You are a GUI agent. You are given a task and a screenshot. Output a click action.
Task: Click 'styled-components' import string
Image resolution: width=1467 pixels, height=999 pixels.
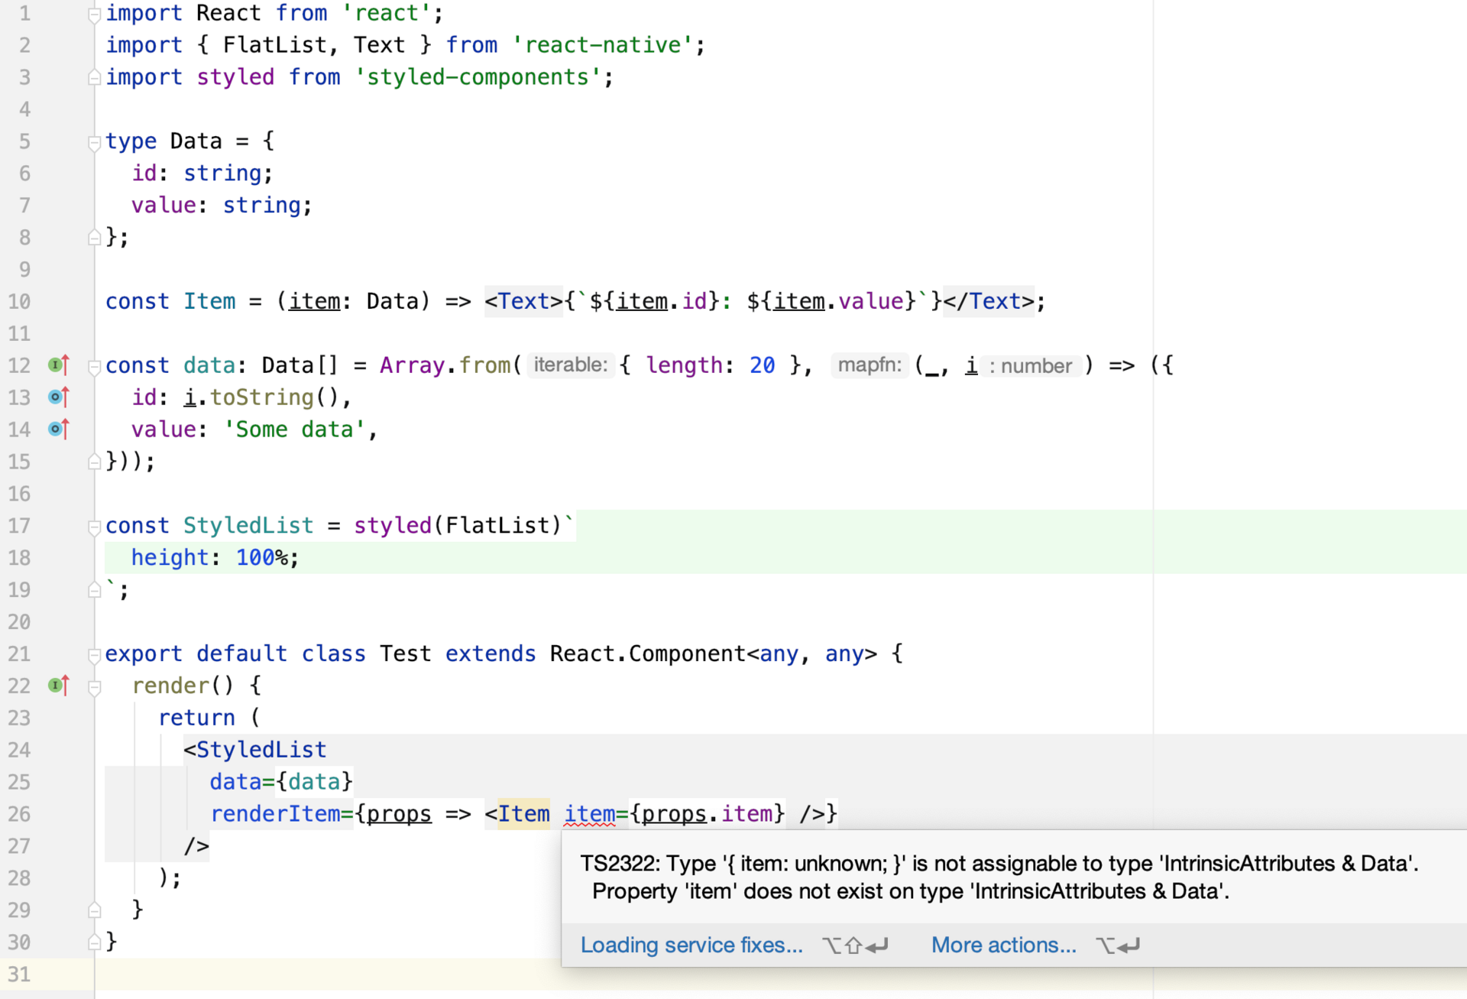(478, 77)
